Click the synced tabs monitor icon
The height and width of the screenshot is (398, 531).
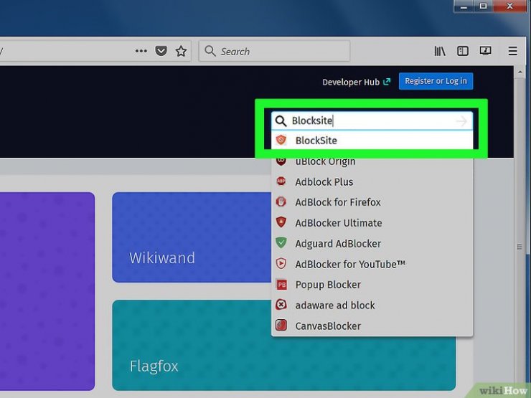485,51
